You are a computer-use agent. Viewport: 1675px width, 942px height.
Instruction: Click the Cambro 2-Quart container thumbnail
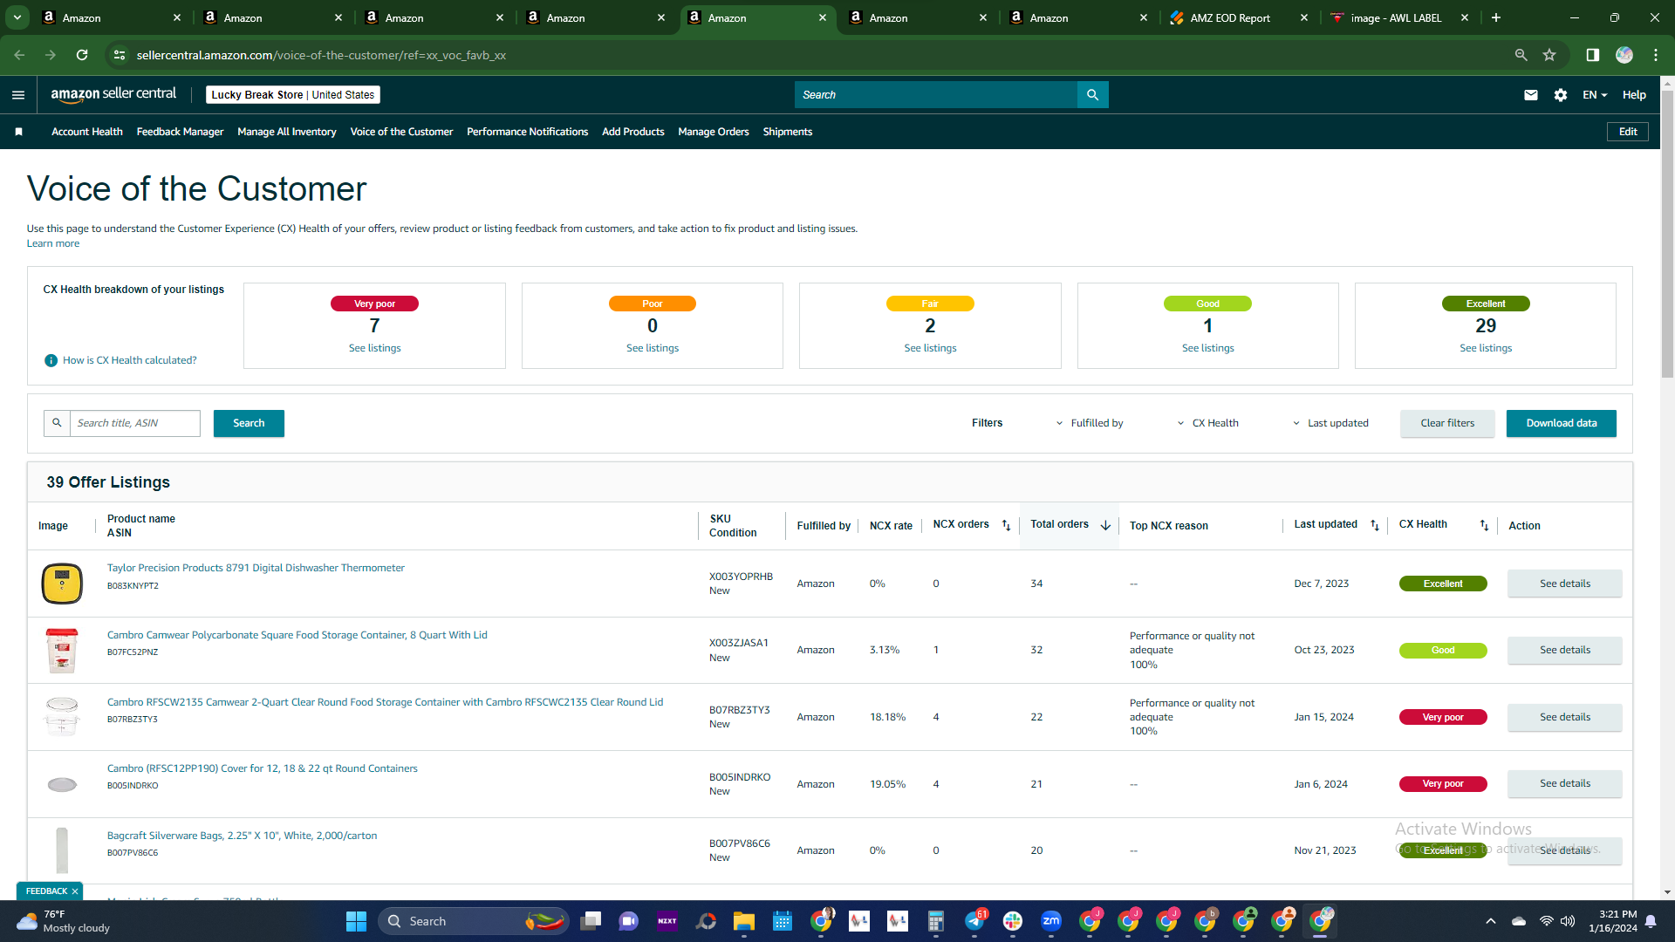pos(62,716)
